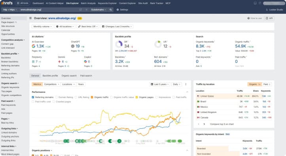Image resolution: width=286 pixels, height=156 pixels.
Task: Open All locations filter dropdown
Action: [65, 26]
